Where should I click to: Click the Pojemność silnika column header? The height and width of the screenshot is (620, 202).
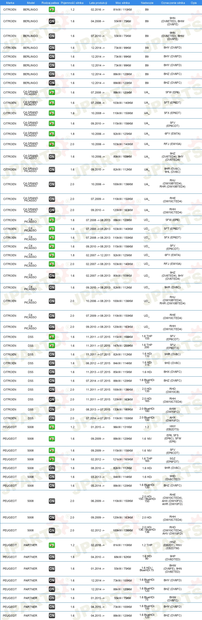(x=72, y=3)
